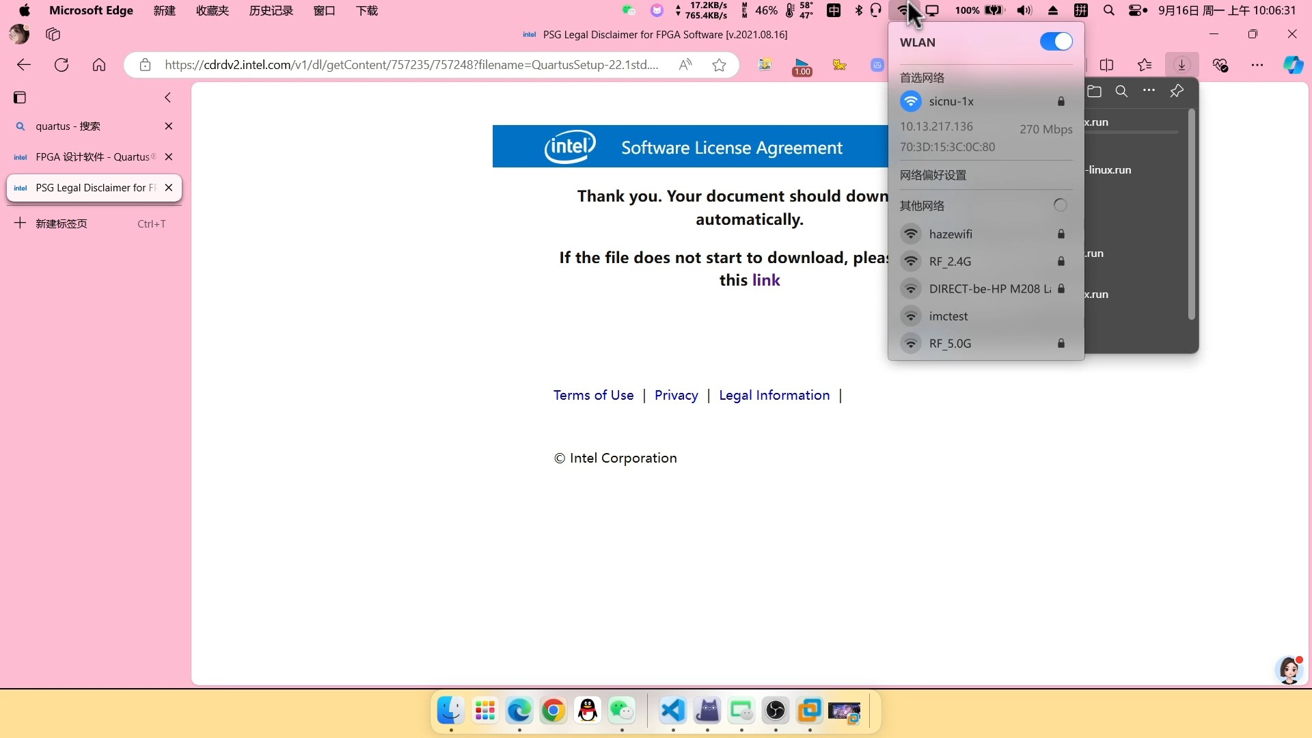Collapse the vertical tabs pane

(167, 98)
